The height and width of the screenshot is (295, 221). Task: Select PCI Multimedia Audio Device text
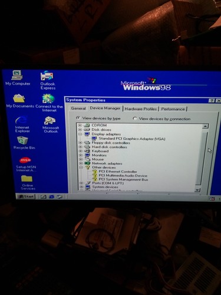pyautogui.click(x=123, y=176)
